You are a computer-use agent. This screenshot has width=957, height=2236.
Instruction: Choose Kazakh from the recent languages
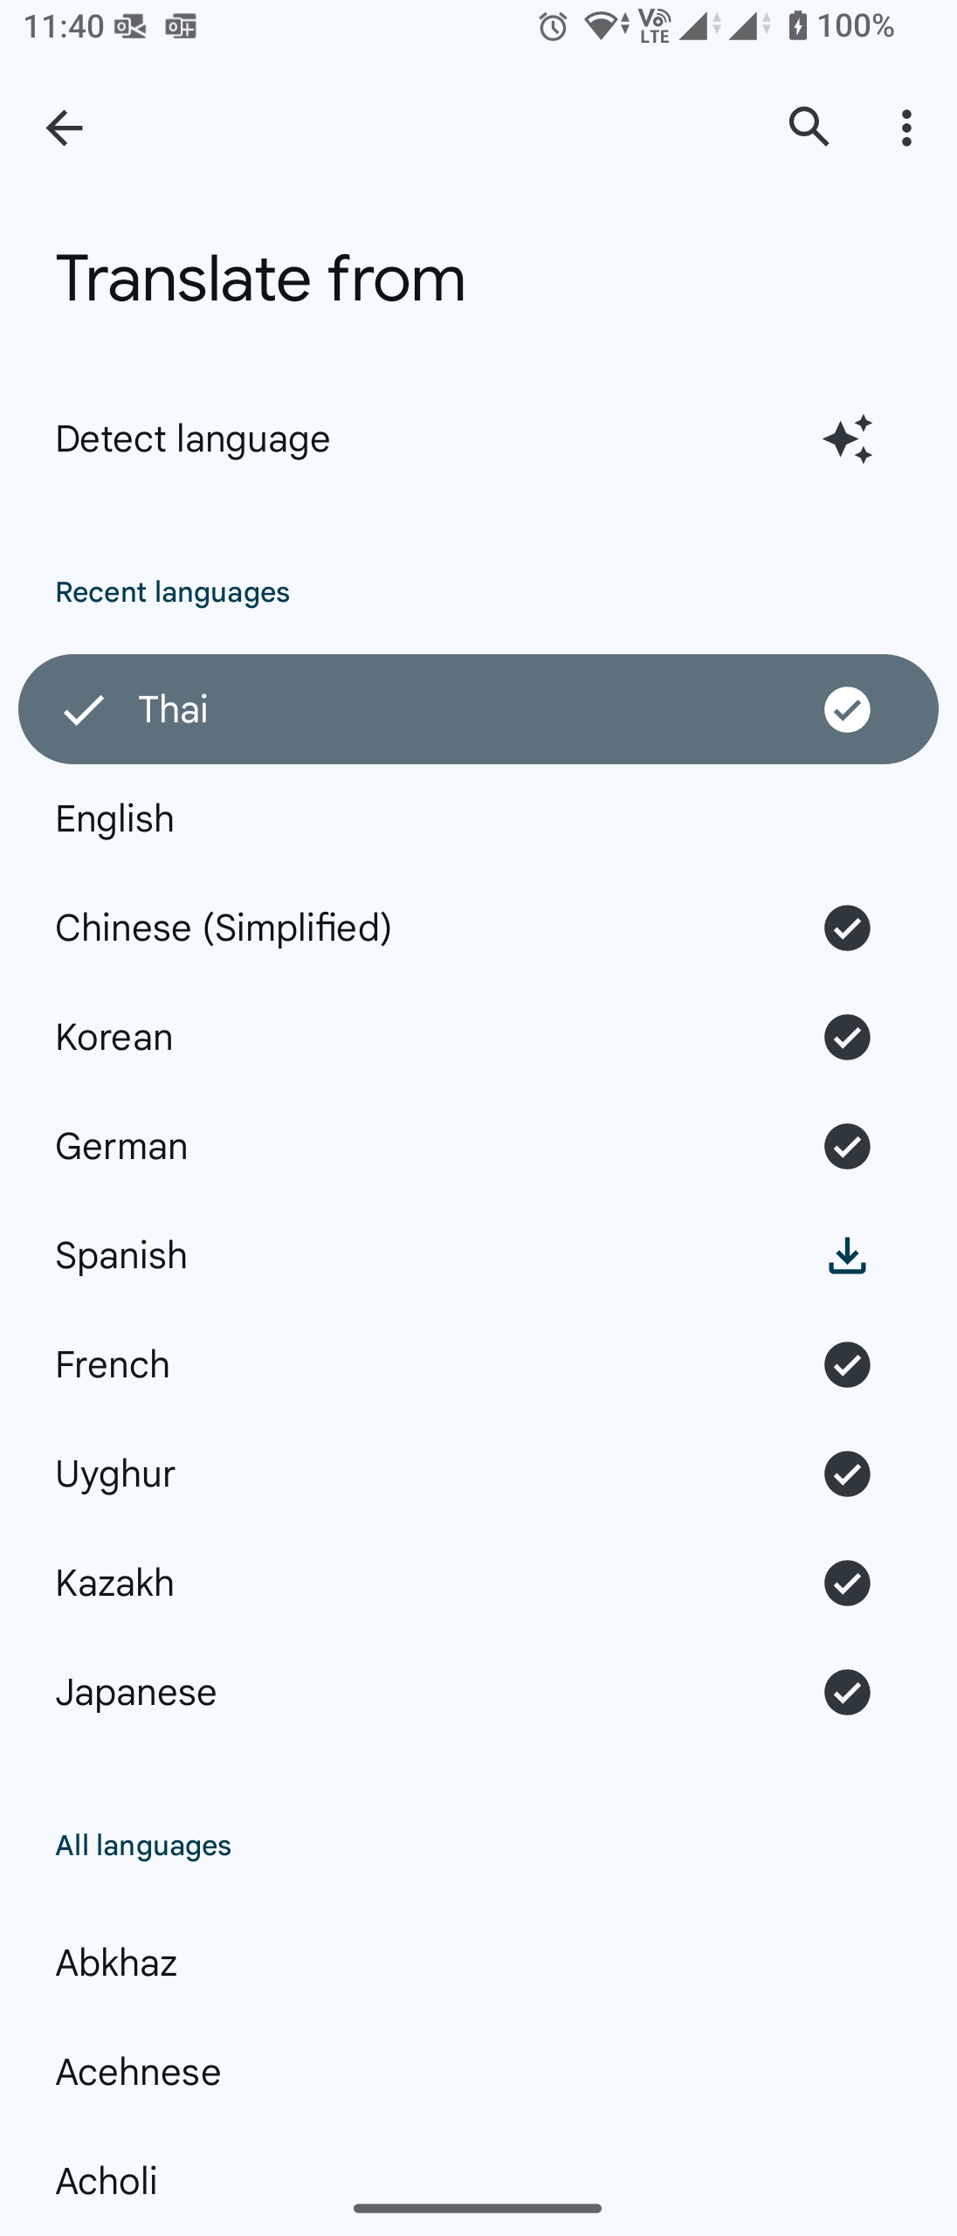(115, 1583)
